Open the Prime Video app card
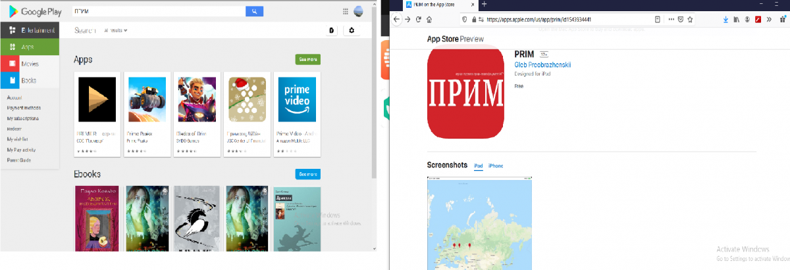790x270 pixels. [297, 114]
